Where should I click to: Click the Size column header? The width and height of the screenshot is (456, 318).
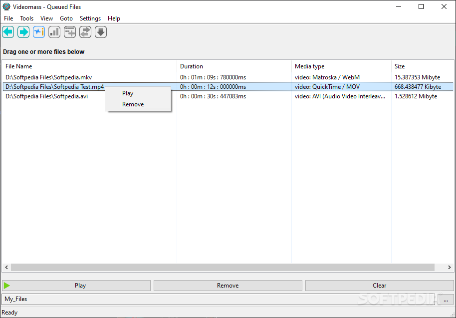point(423,66)
